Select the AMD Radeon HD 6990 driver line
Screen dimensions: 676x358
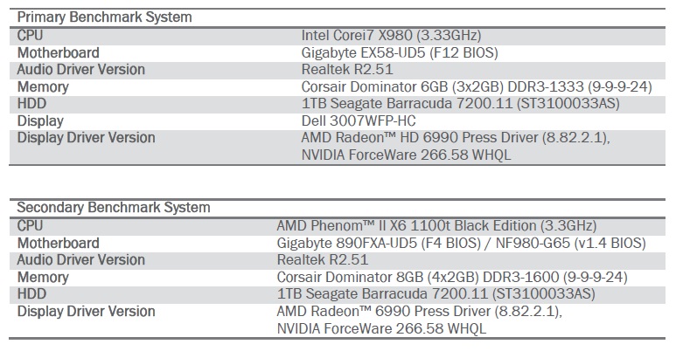coord(455,138)
